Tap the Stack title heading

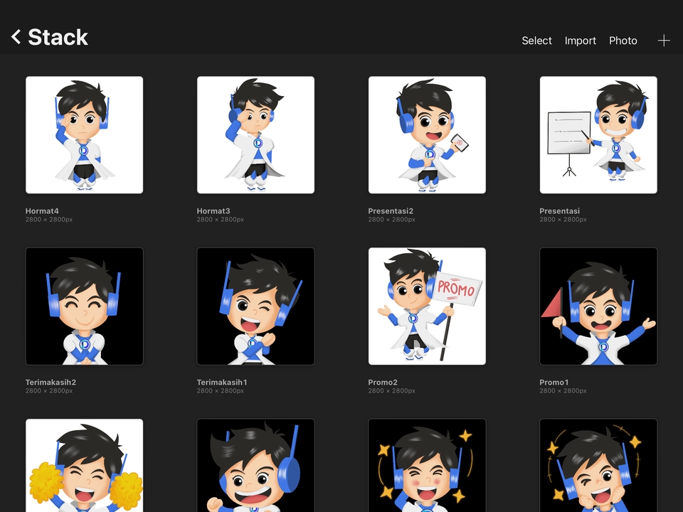pos(58,37)
